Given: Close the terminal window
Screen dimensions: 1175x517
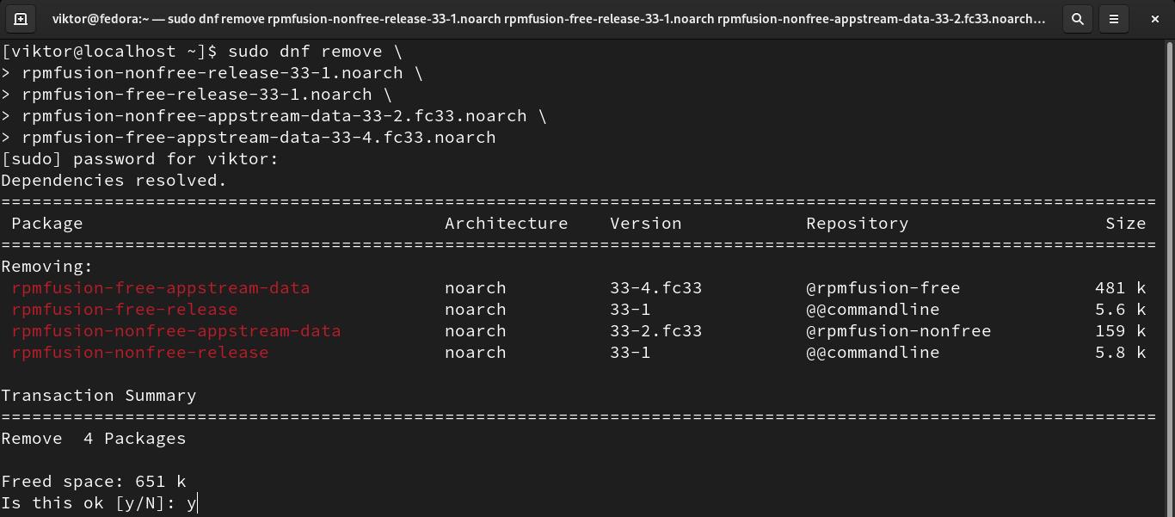Looking at the screenshot, I should coord(1154,19).
